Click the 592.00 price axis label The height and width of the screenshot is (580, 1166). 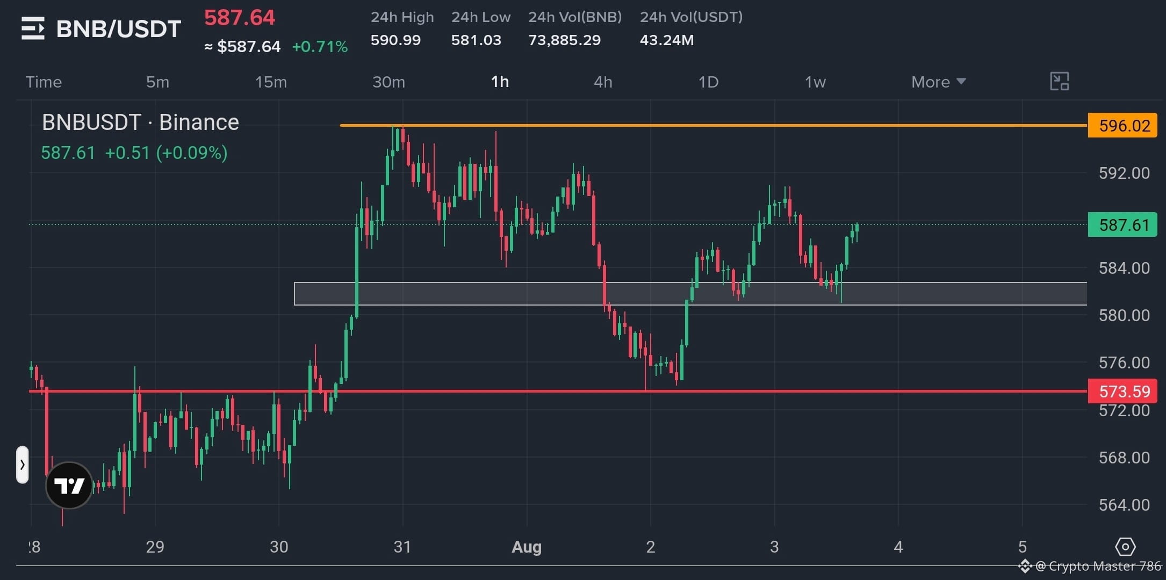coord(1124,173)
